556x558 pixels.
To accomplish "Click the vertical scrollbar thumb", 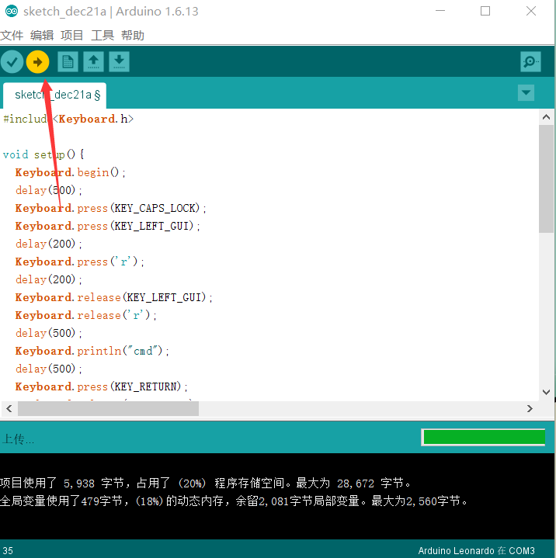I will pos(546,179).
